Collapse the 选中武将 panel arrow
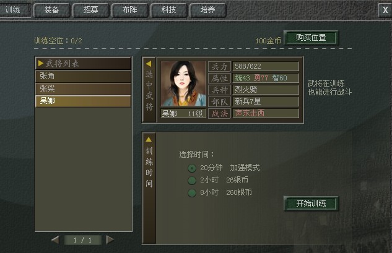392x253 pixels. coord(149,64)
